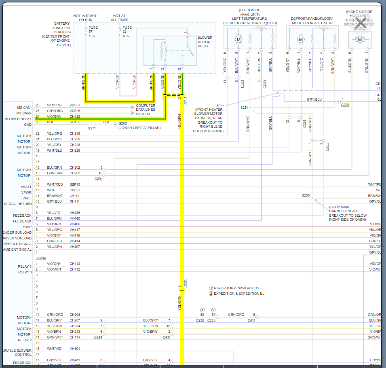Select the S211 splice label
The width and height of the screenshot is (386, 368).
[92, 128]
